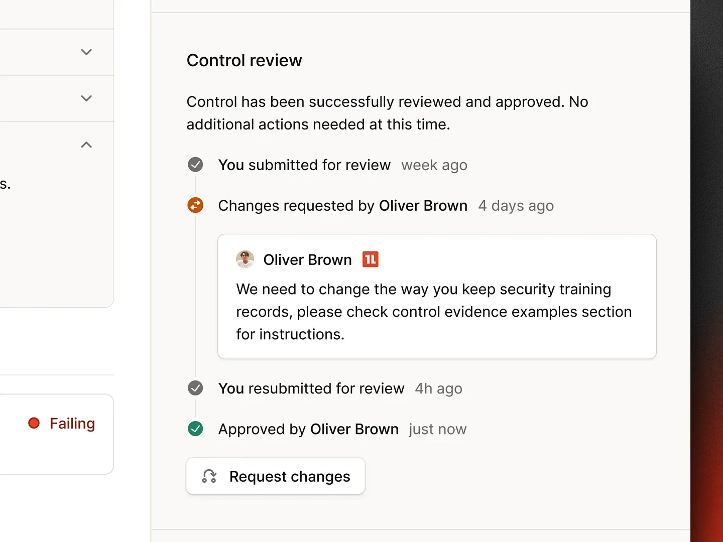The height and width of the screenshot is (542, 723).
Task: Expand the topmost collapsed section chevron
Action: click(x=86, y=52)
